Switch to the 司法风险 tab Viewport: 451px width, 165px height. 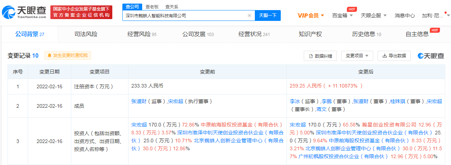86,34
